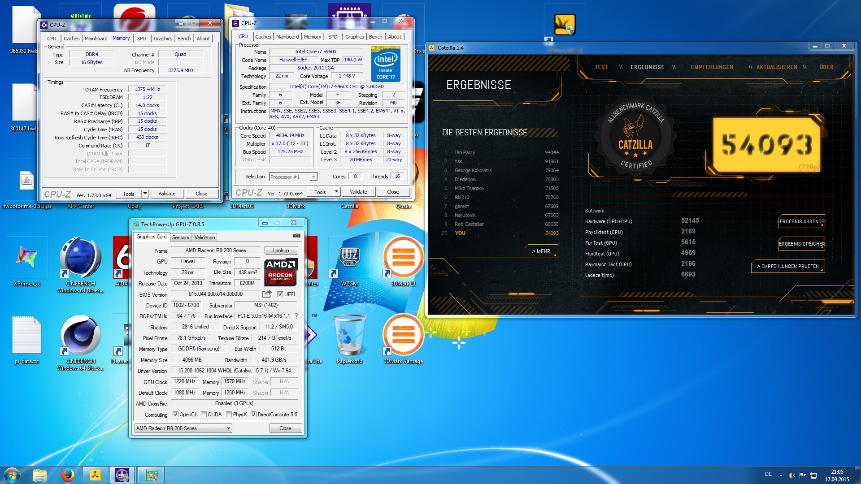Click the Close button in GPU-Z
861x484 pixels.
pos(285,428)
